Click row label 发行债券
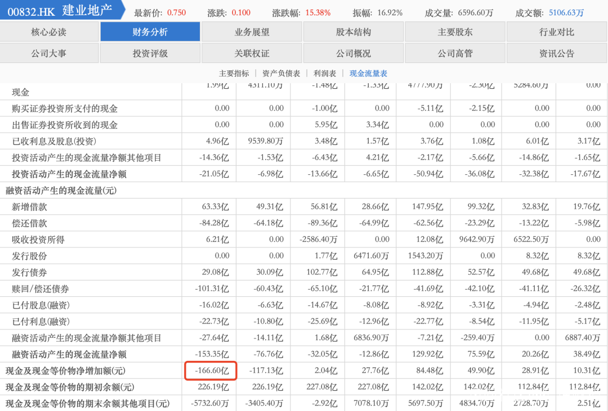Image resolution: width=608 pixels, height=411 pixels. (x=29, y=272)
